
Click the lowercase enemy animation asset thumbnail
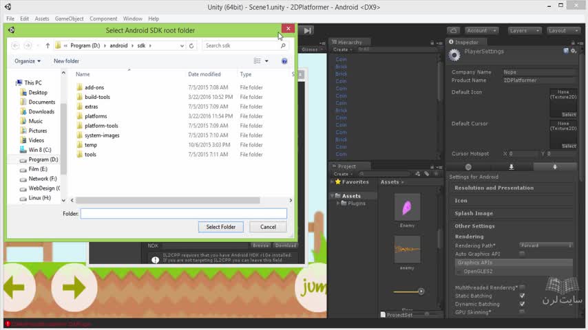click(x=407, y=249)
